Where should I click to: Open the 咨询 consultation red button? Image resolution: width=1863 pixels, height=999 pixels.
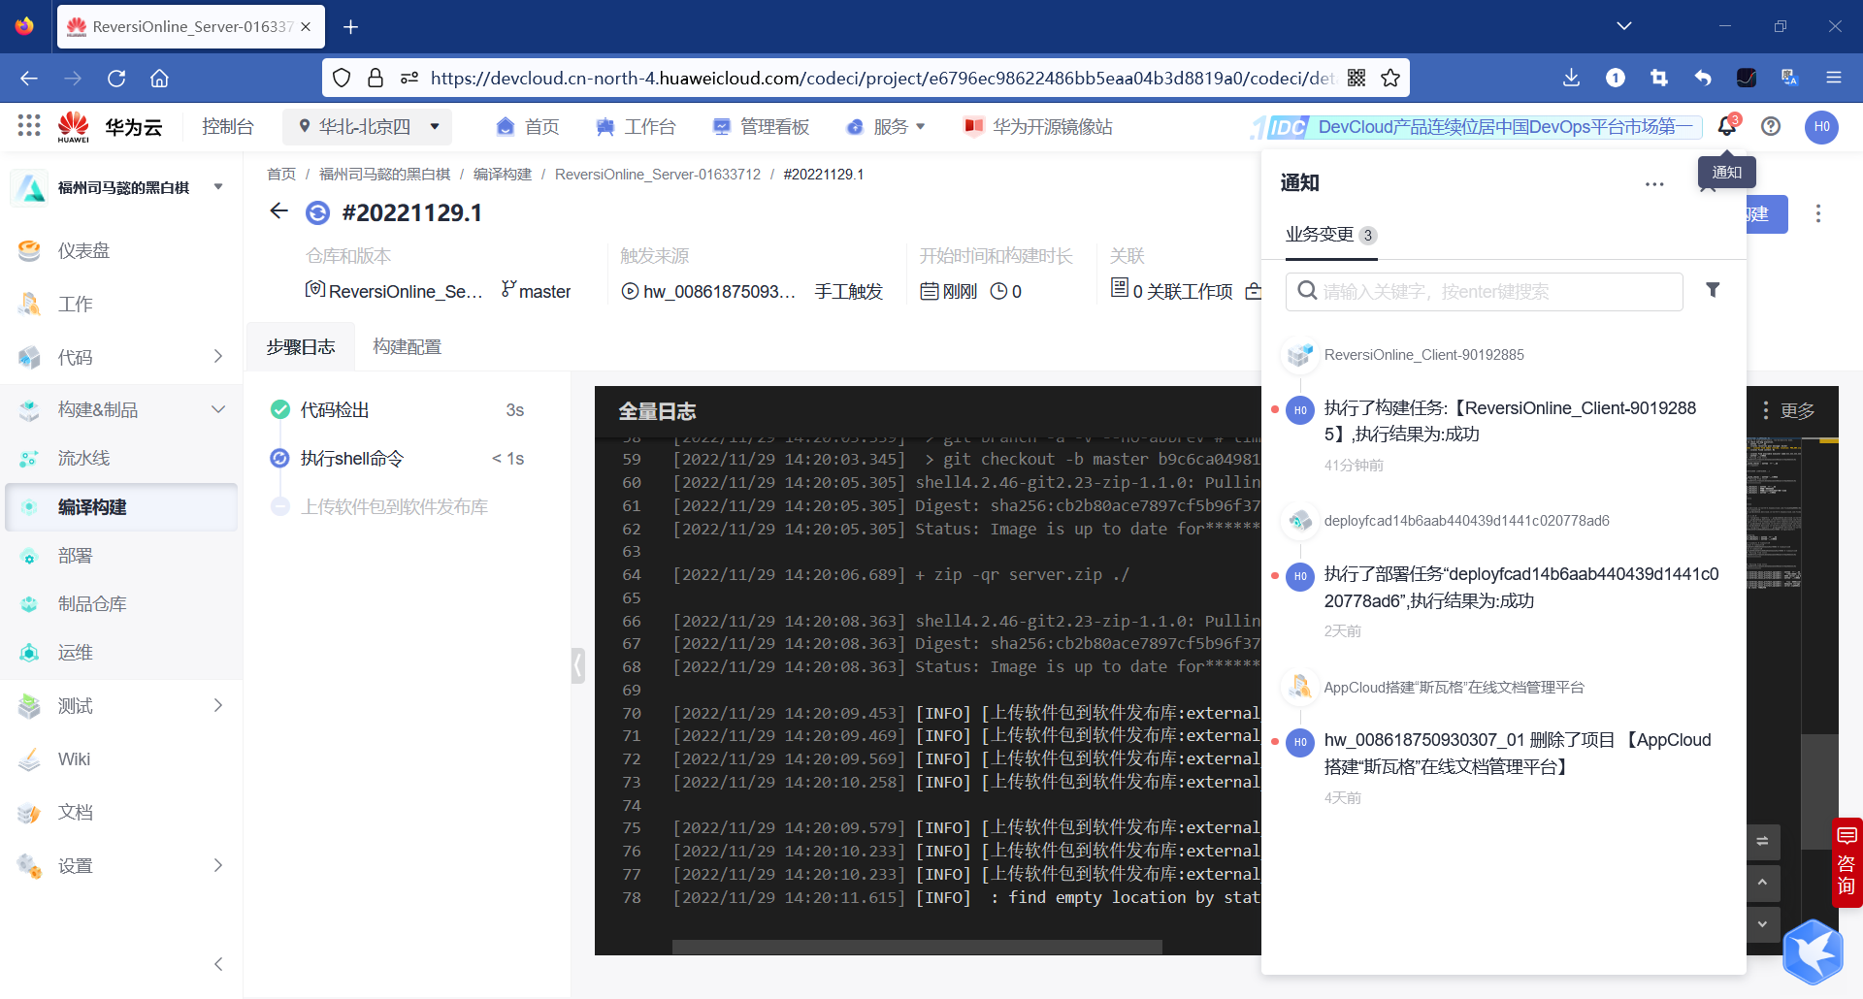[x=1847, y=862]
